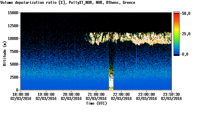This screenshot has width=197, height=115.
Task: Select the 20:00:00 time marker label
Action: point(71,94)
